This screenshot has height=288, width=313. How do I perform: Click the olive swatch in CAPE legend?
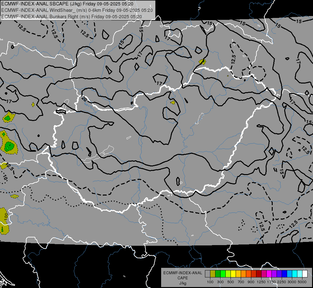coord(213,274)
